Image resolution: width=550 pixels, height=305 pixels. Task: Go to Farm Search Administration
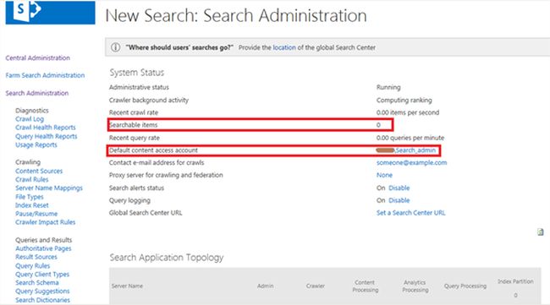pos(45,75)
